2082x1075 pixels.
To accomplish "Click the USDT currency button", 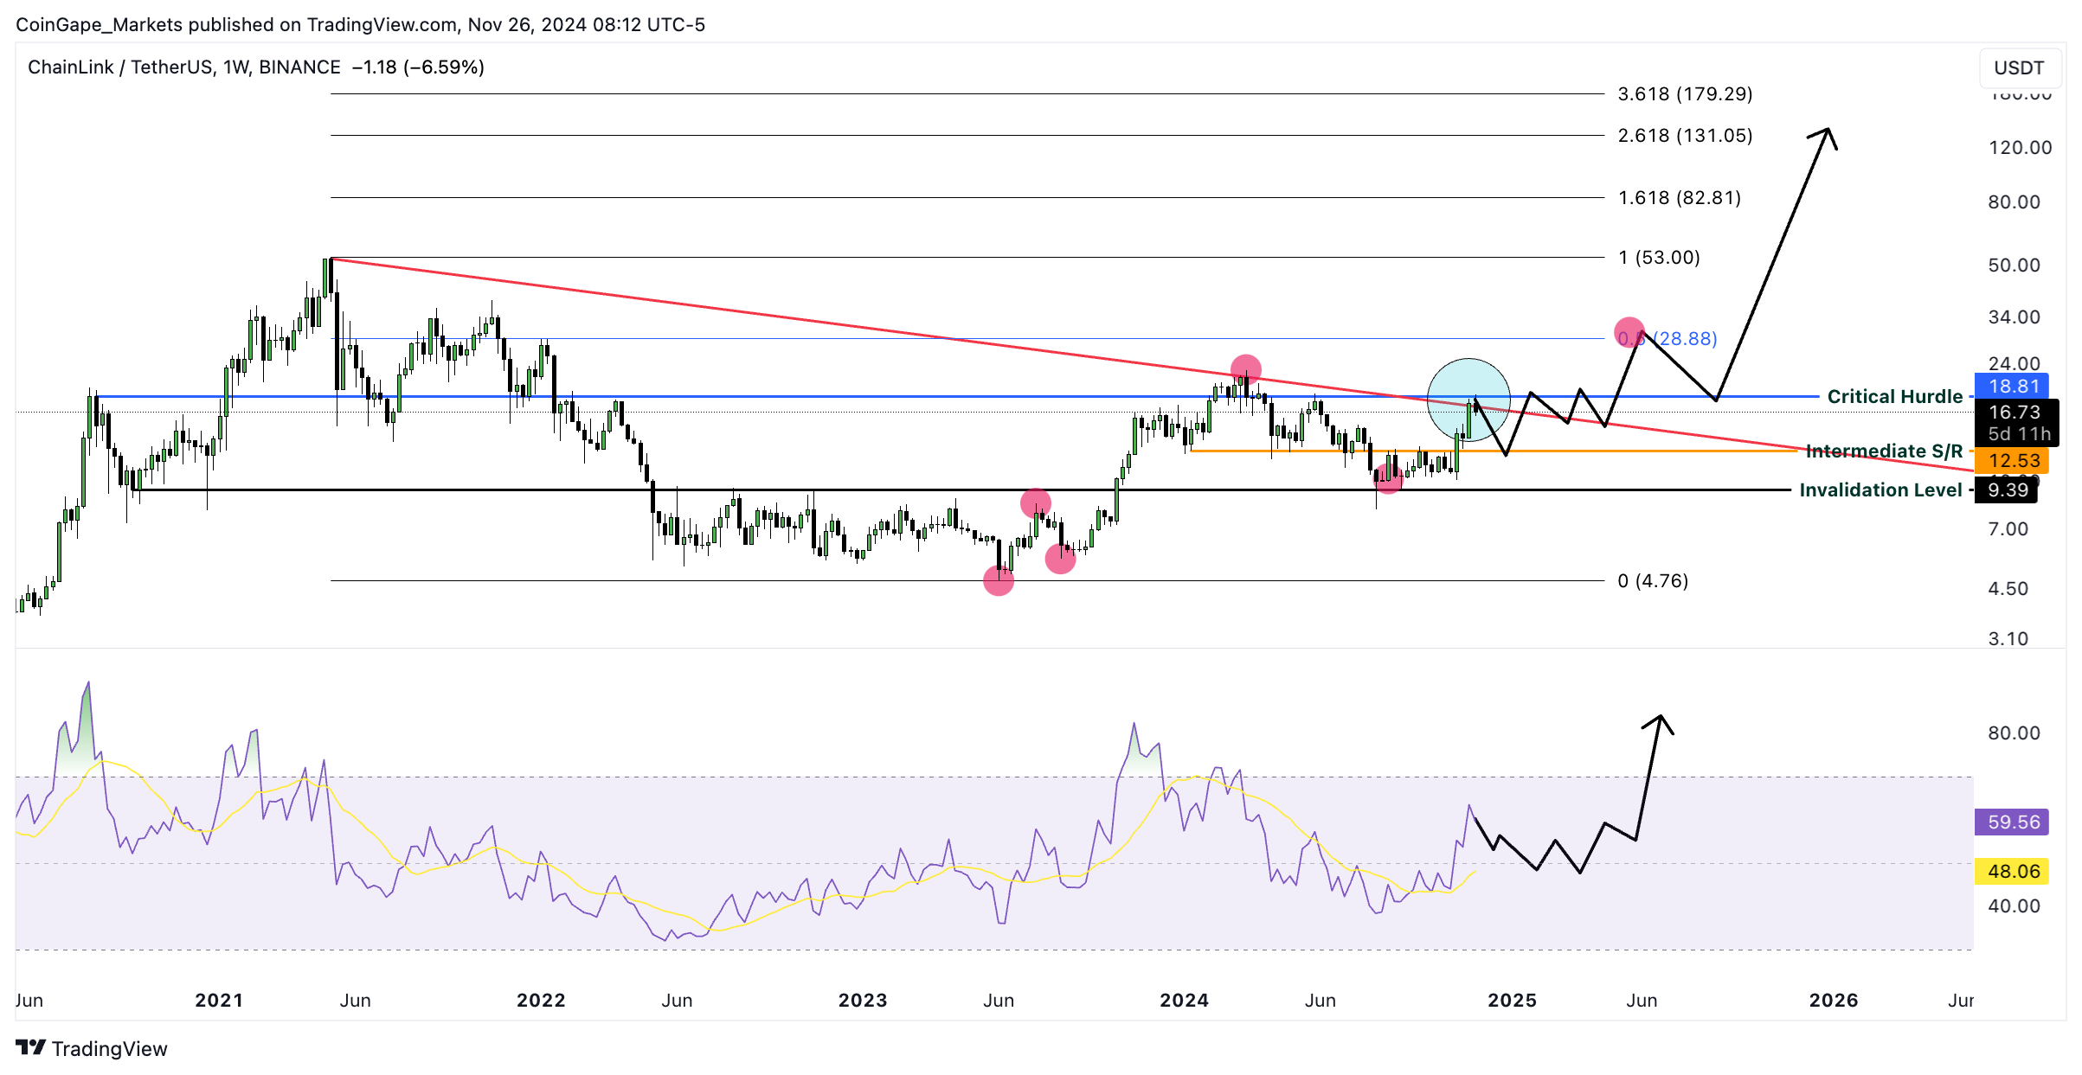I will (2019, 68).
